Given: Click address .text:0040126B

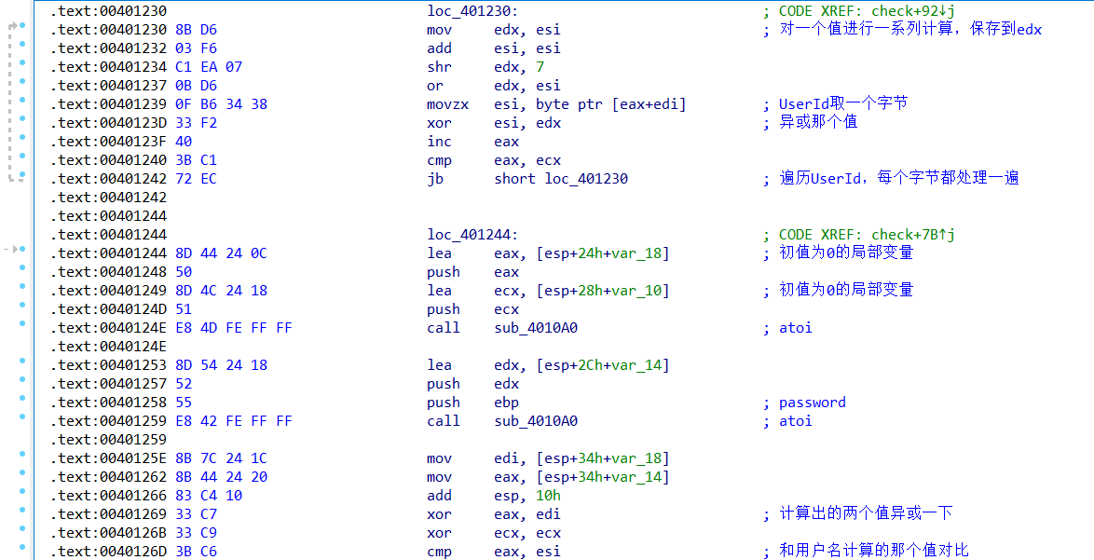Looking at the screenshot, I should 109,533.
